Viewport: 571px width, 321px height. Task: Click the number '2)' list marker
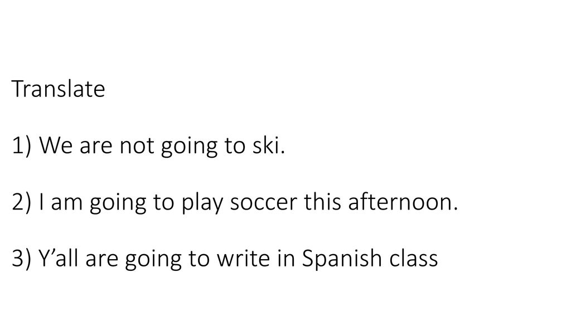[x=22, y=202]
